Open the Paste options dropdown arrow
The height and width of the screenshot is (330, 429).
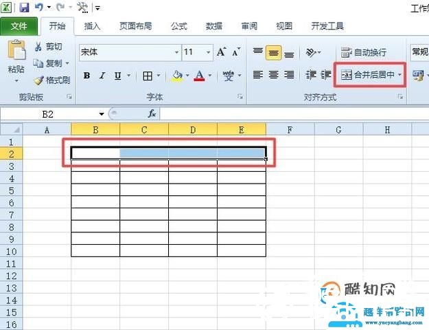16,81
